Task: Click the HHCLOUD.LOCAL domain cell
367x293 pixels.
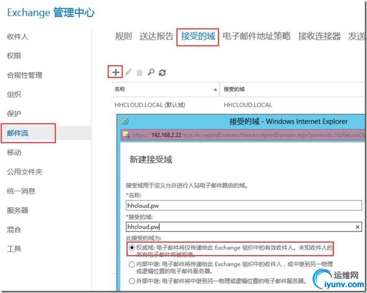Action: (248, 105)
